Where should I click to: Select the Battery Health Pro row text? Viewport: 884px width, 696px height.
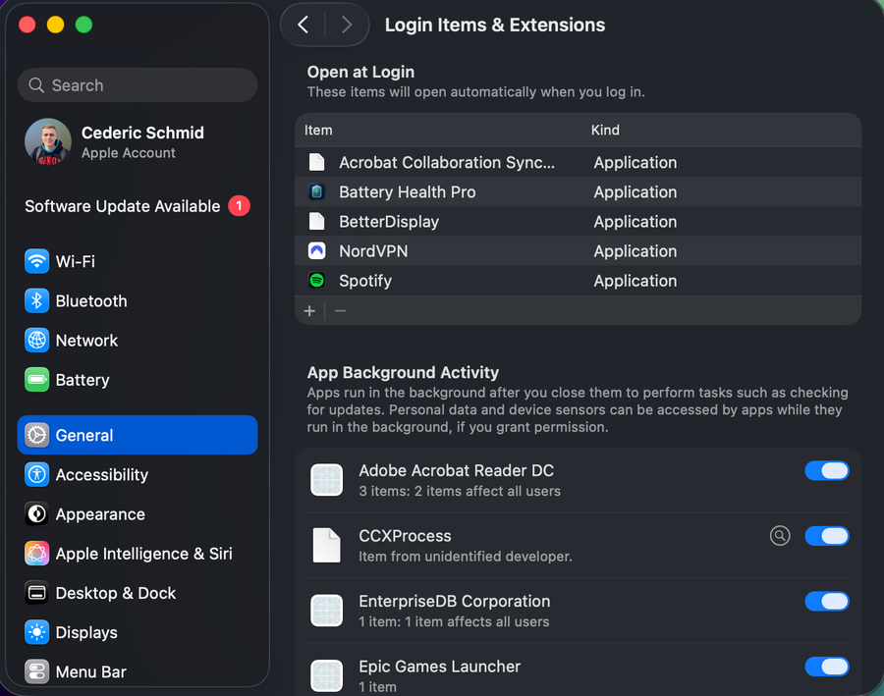pos(407,192)
